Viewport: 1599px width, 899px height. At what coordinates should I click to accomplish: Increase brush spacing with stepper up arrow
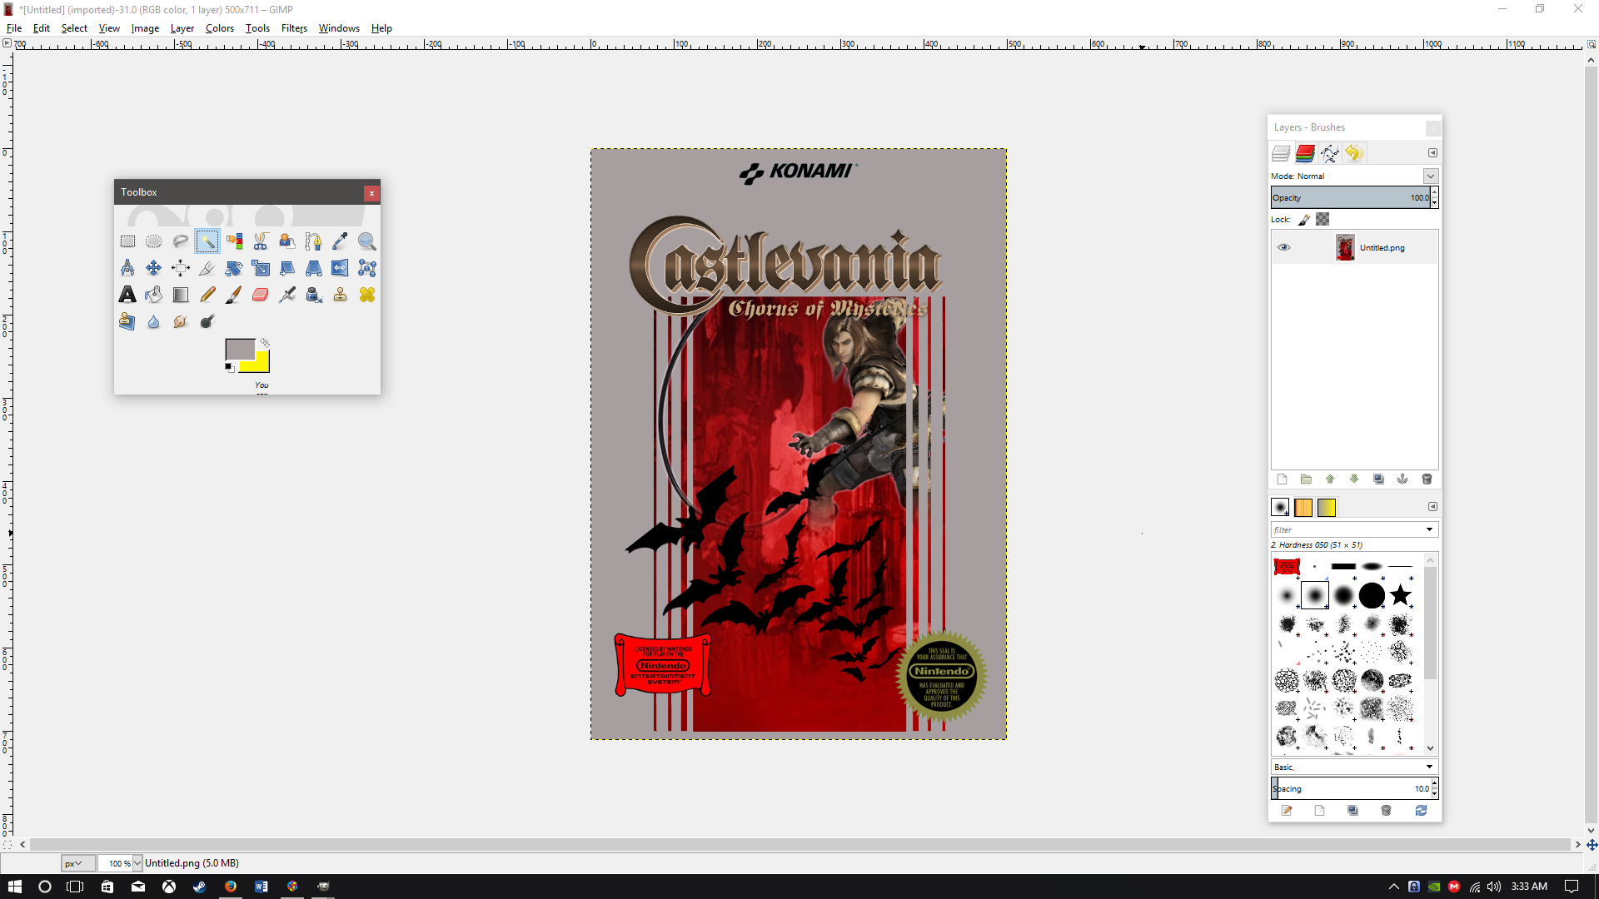pyautogui.click(x=1434, y=784)
